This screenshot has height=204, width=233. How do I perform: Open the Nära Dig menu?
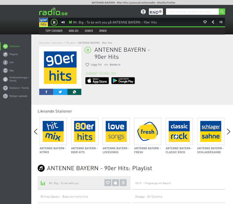(74, 31)
